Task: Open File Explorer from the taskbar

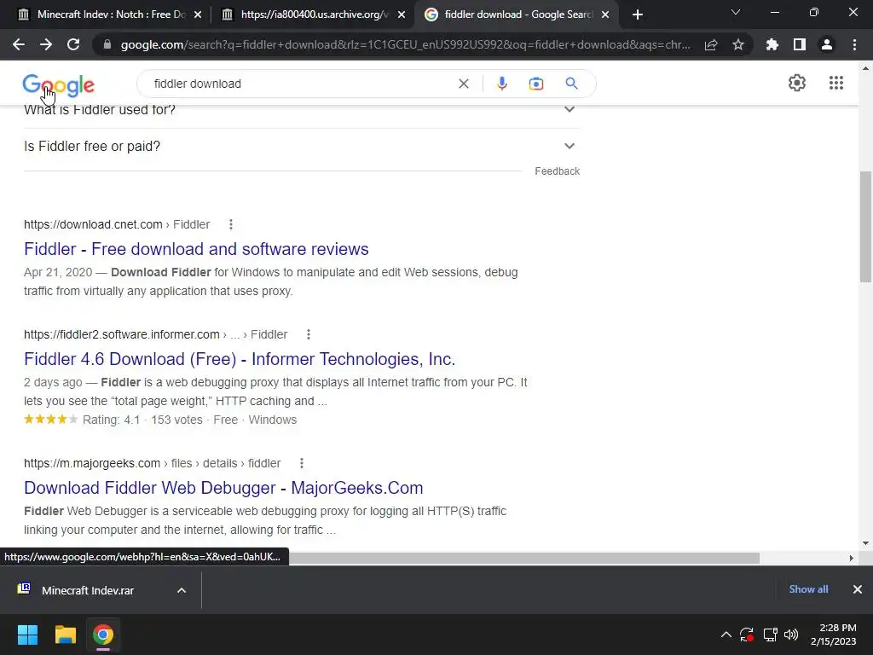Action: 65,635
